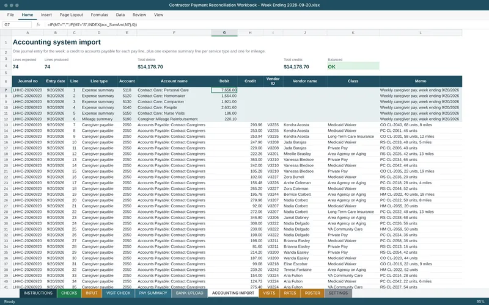
Task: Switch to the INPUT sheet tab
Action: pos(92,293)
